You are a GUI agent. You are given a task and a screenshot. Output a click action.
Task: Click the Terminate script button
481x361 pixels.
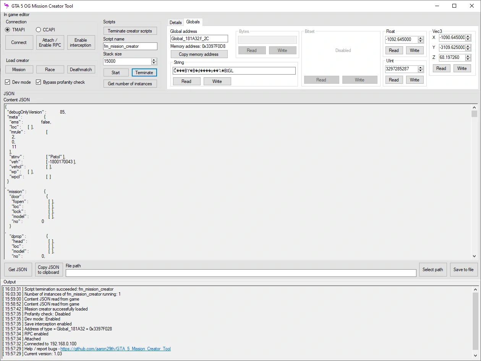(144, 73)
